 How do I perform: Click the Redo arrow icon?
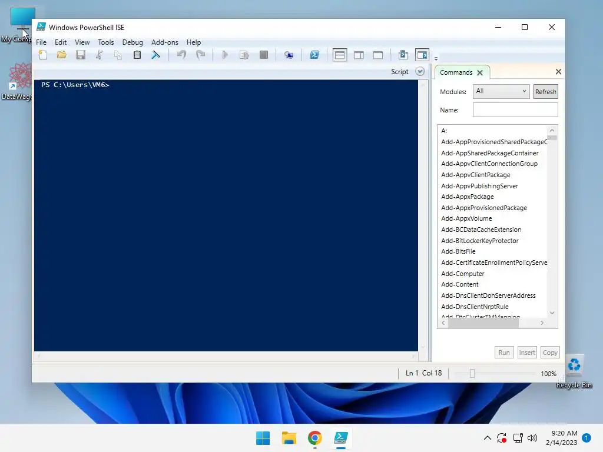pyautogui.click(x=200, y=55)
